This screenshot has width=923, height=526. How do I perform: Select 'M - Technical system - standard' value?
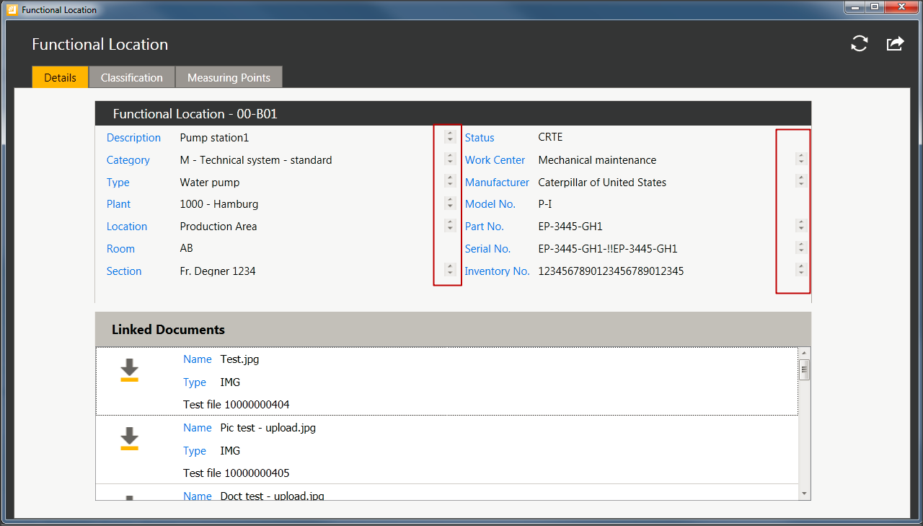[x=256, y=160]
